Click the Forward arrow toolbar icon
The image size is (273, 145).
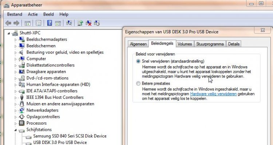click(x=16, y=23)
